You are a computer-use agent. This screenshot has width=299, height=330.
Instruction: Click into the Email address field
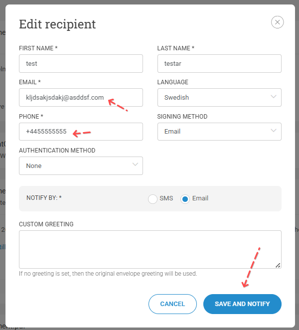coord(81,97)
